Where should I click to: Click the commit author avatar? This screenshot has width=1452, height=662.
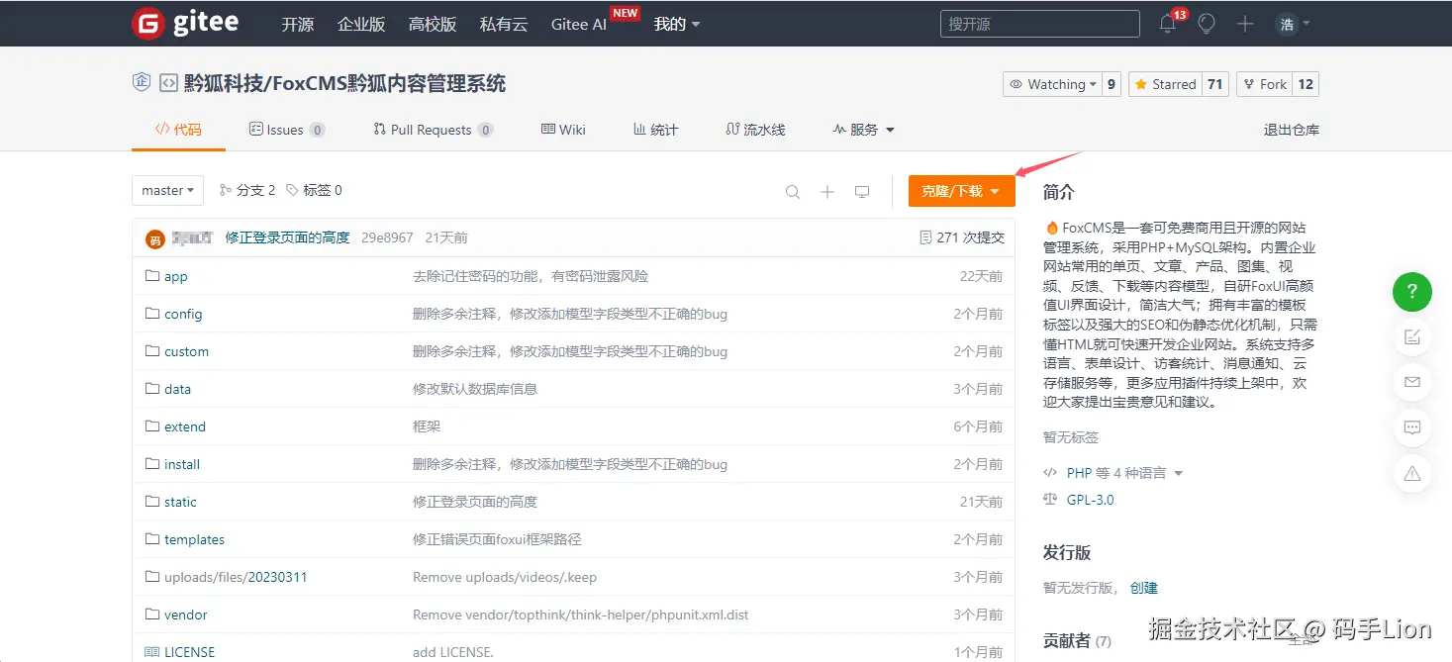click(155, 238)
